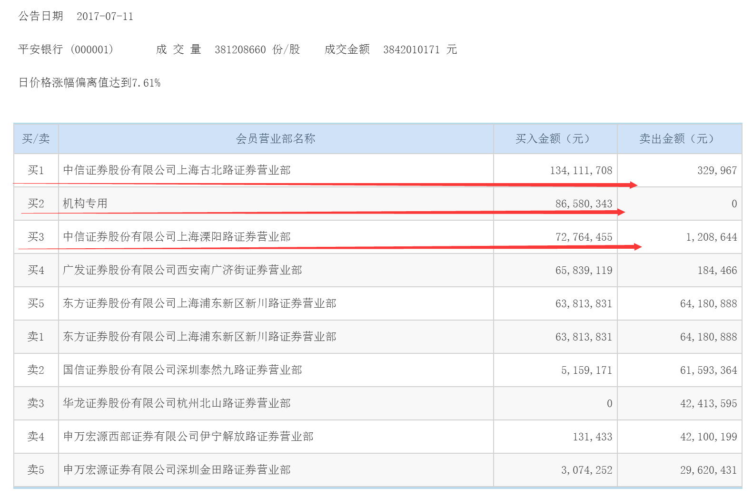Image resolution: width=753 pixels, height=497 pixels.
Task: Select the 卖5 row label
Action: point(36,470)
